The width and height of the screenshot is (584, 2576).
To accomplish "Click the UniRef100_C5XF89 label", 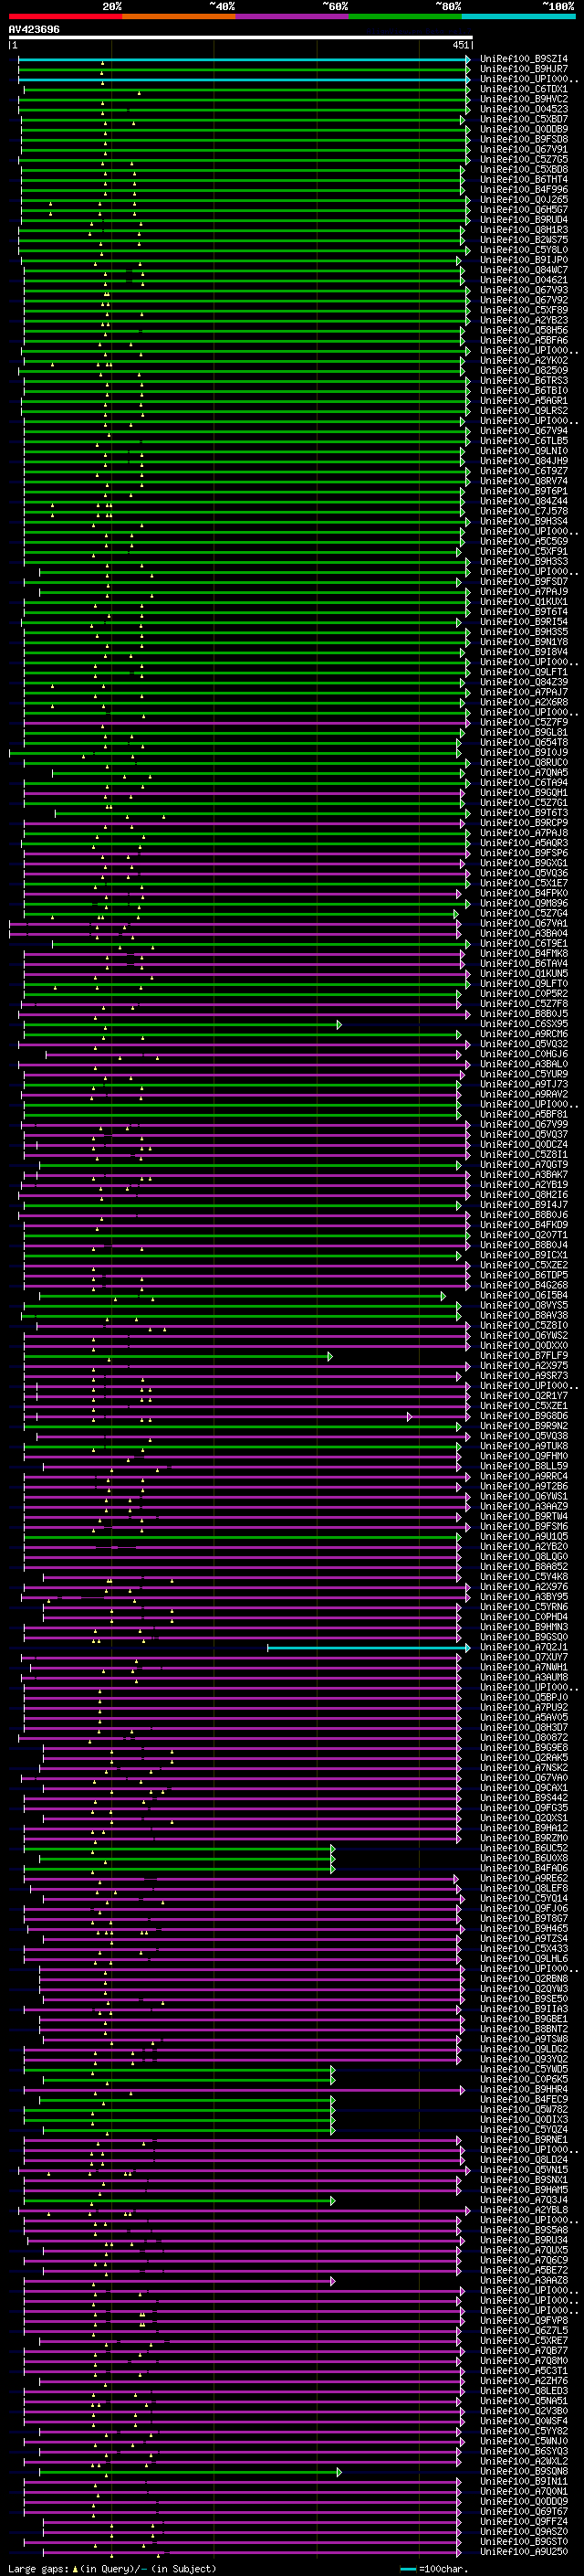I will click(524, 311).
